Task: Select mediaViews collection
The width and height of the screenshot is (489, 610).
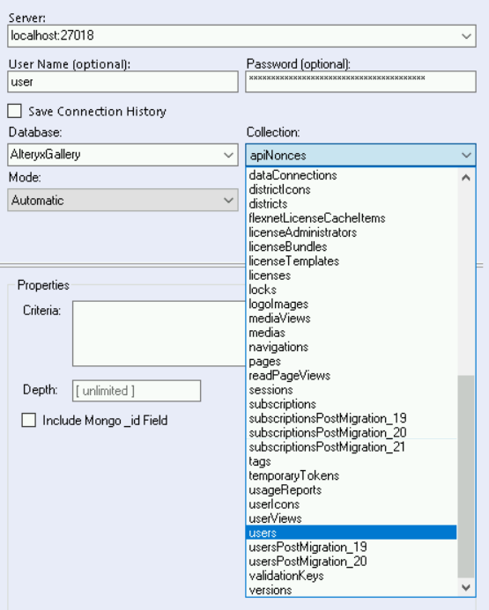Action: [x=352, y=319]
